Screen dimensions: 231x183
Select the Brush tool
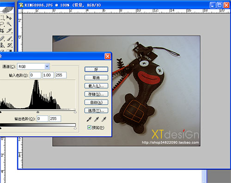pyautogui.click(x=9, y=38)
